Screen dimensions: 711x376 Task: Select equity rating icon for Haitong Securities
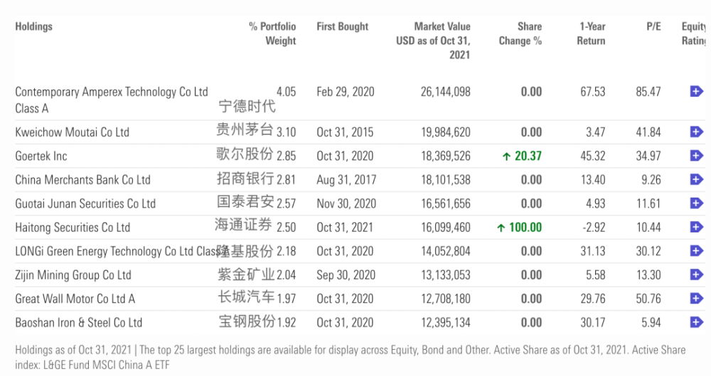[696, 227]
